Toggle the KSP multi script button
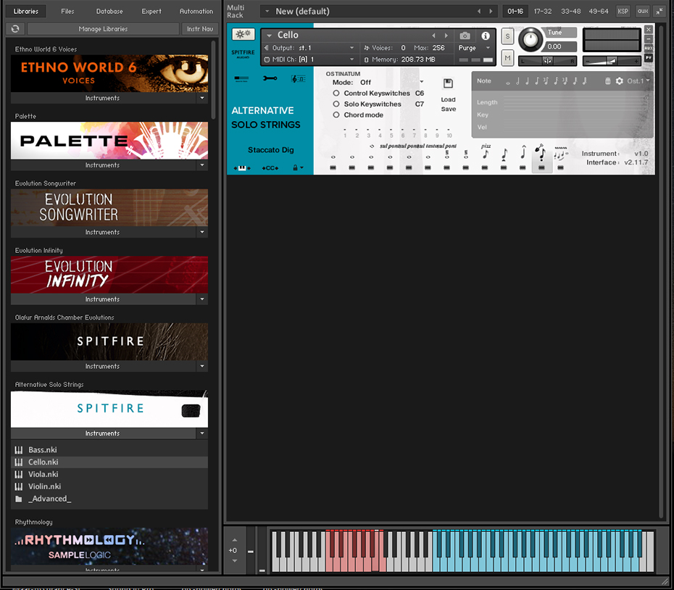 (x=623, y=11)
